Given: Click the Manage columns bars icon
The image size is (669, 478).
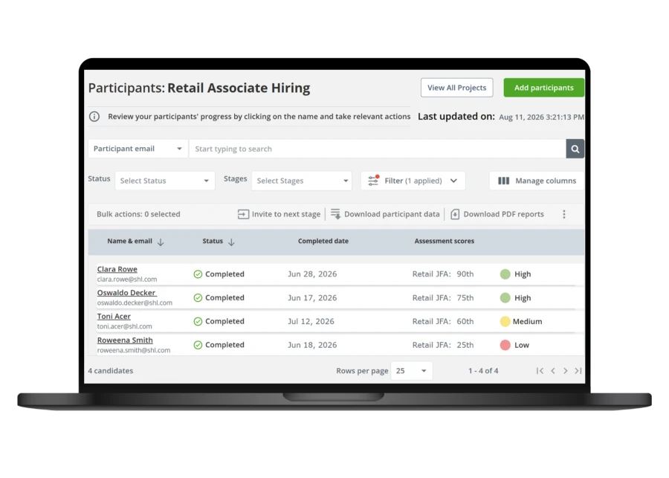Looking at the screenshot, I should coord(503,181).
